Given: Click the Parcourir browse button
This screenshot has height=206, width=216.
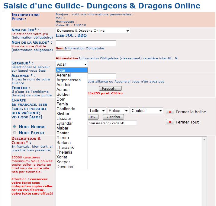Looking at the screenshot, I should tap(110, 89).
